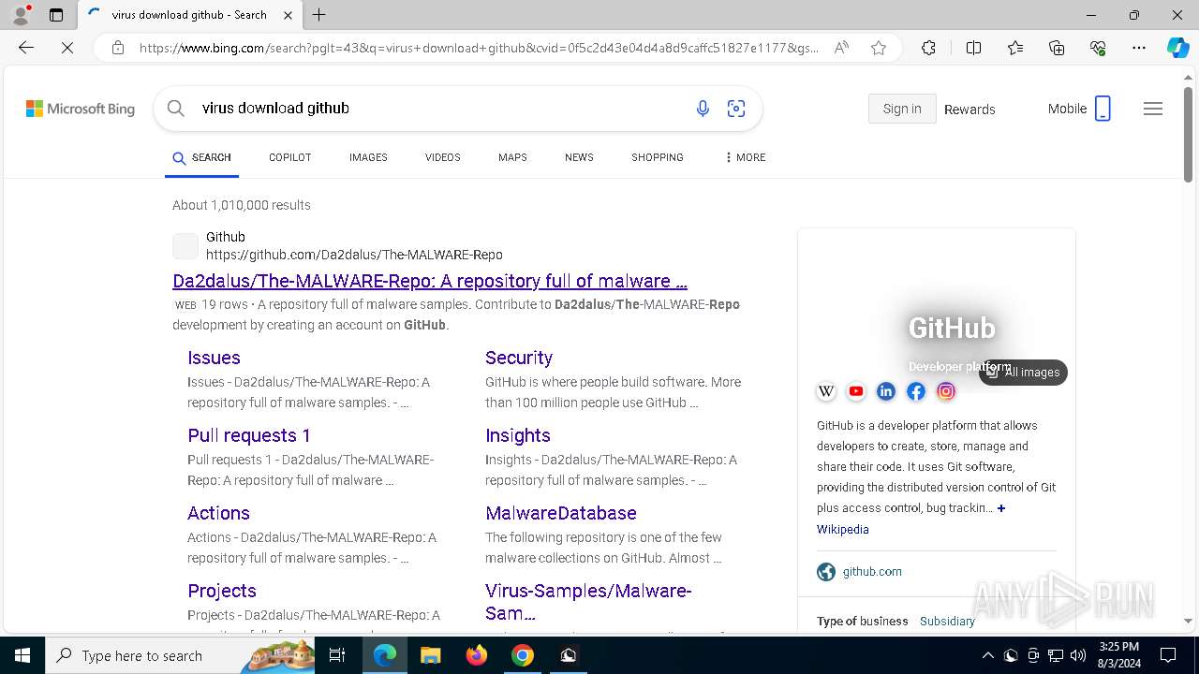Switch to the MAPS tab
The height and width of the screenshot is (674, 1199).
(512, 157)
